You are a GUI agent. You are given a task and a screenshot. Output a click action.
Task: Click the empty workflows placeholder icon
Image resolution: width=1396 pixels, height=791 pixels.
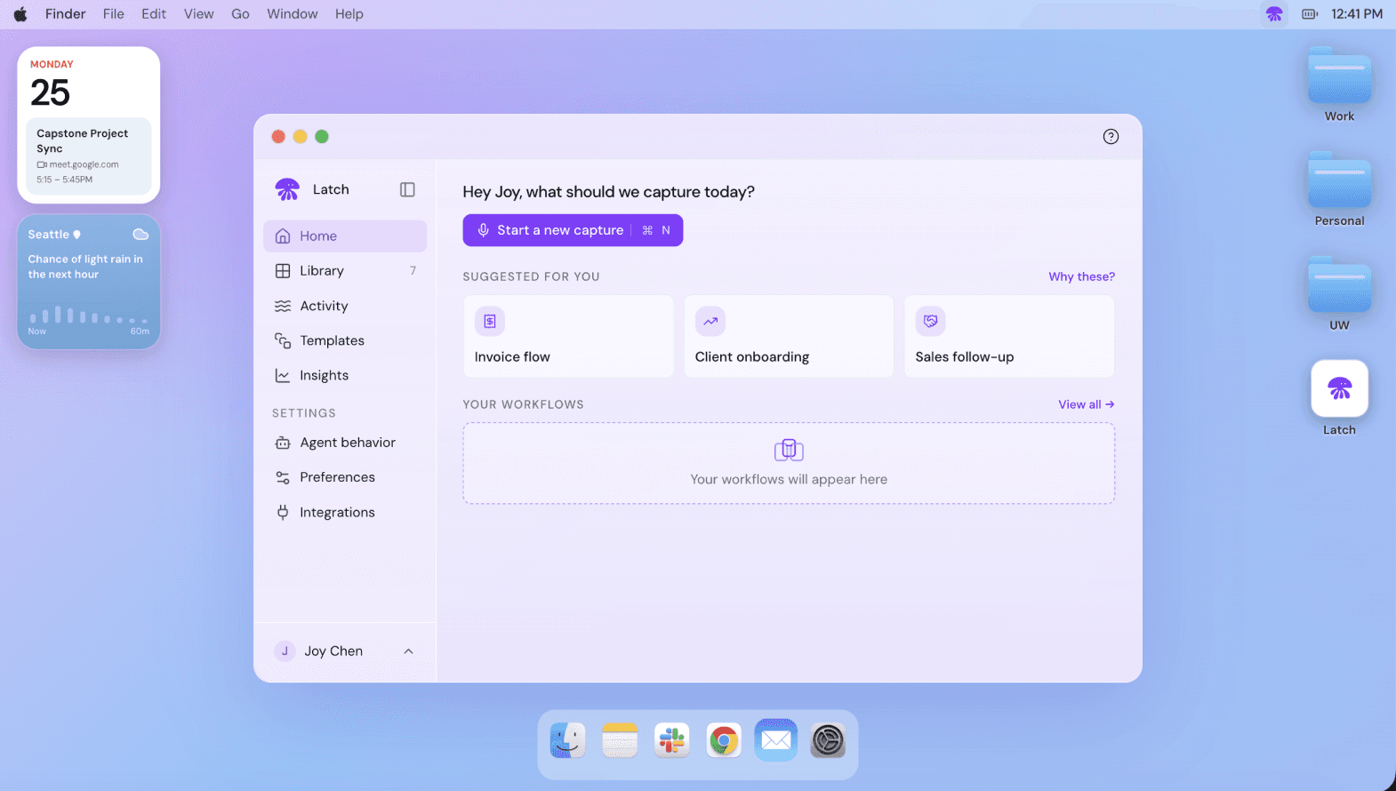point(789,450)
